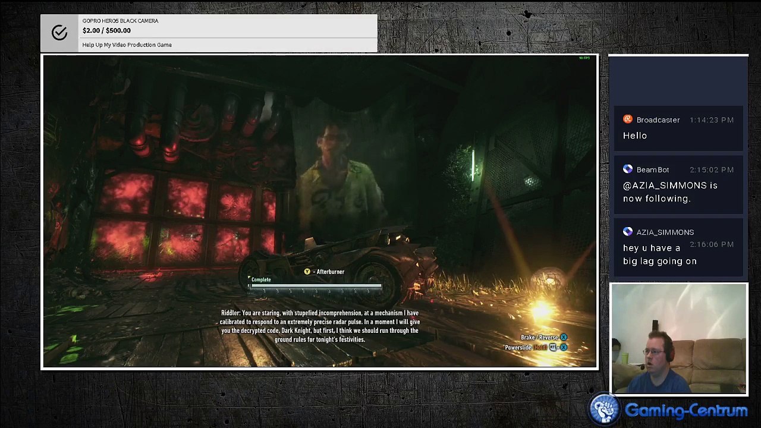Screen dimensions: 761x428
Task: Click the 'Brake / Reverse' control hint
Action: (x=539, y=338)
